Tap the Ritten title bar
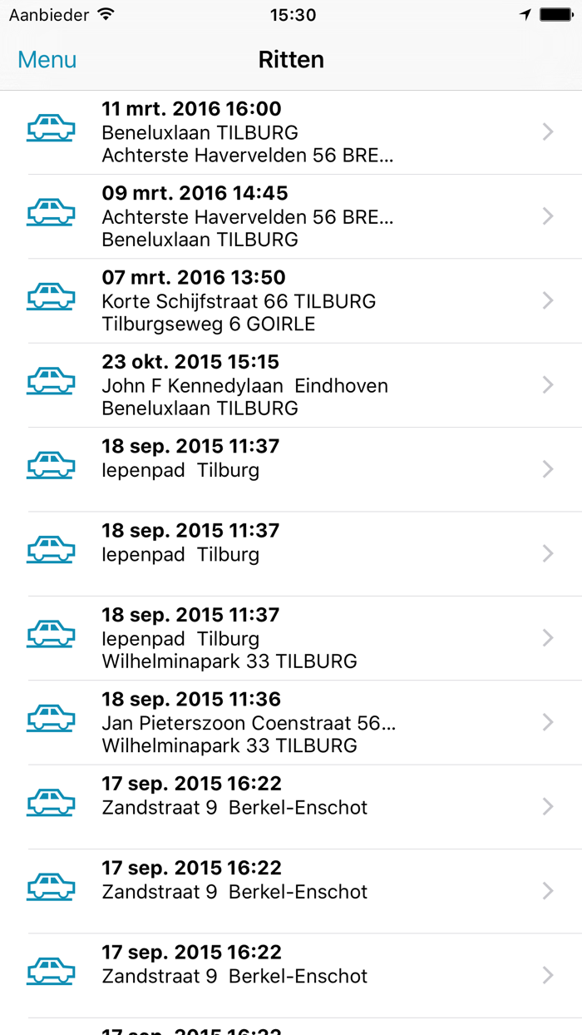The height and width of the screenshot is (1035, 582). (x=291, y=59)
